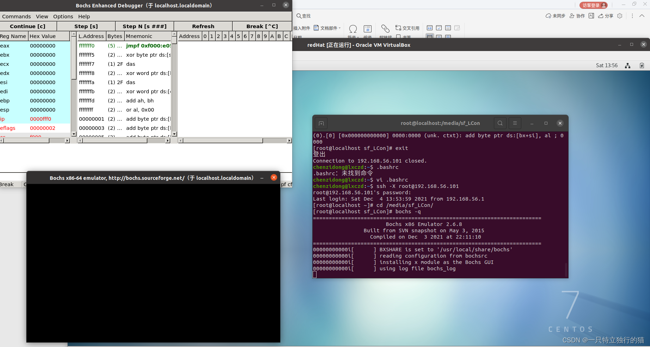Screen dimensions: 650x347
Task: Select the eax register row
Action: [35, 46]
